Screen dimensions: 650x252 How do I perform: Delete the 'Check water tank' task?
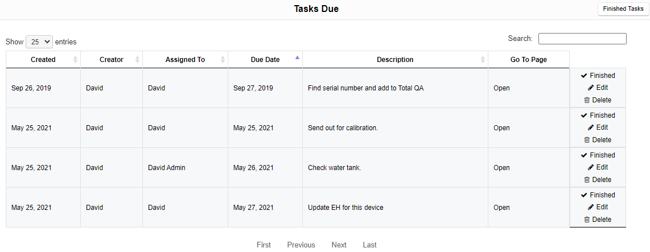(598, 180)
